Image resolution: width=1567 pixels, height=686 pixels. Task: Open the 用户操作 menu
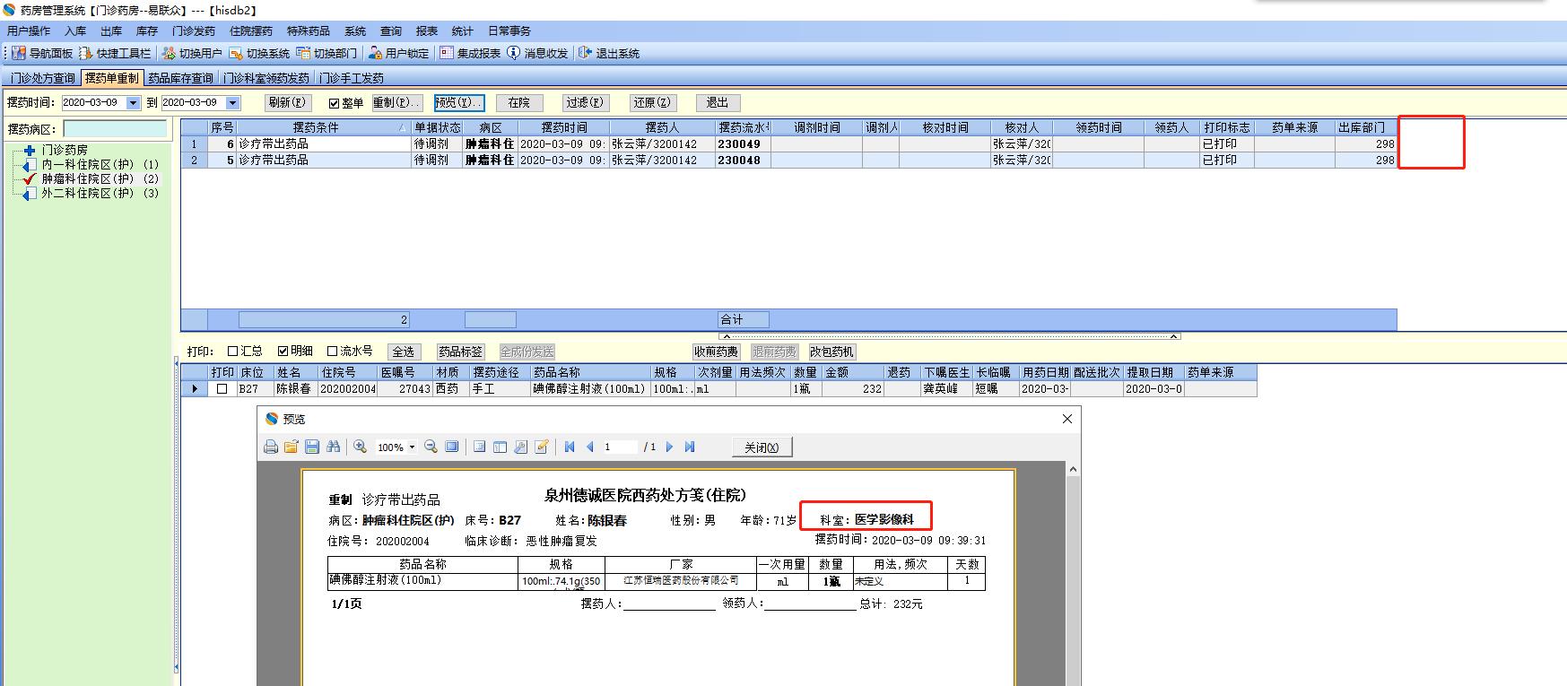click(x=29, y=31)
